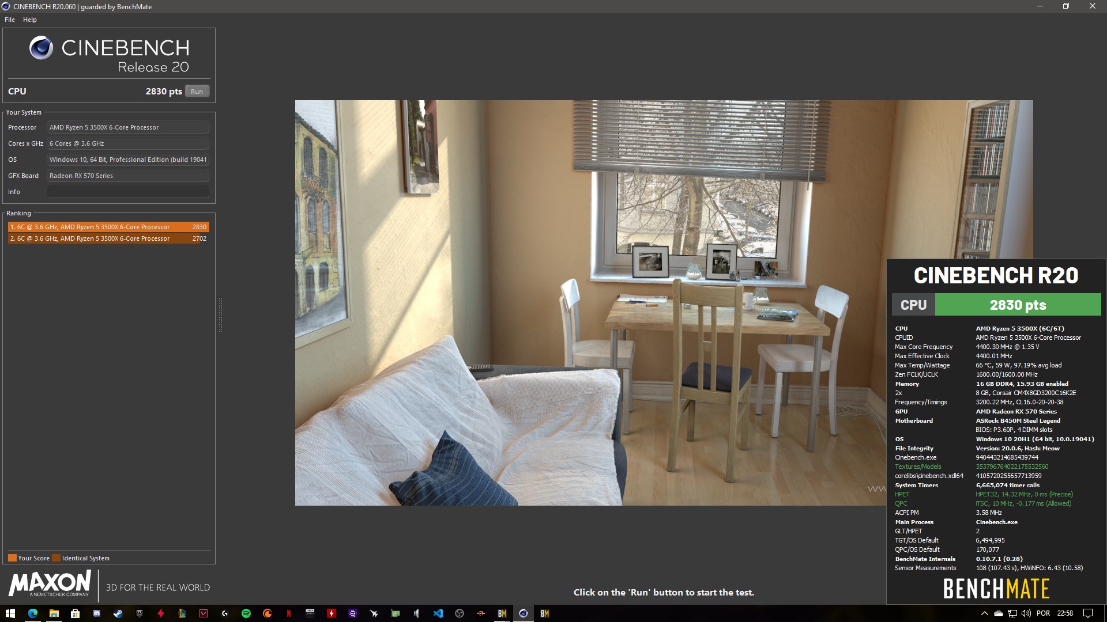Click the GFX Board field Radeon RX 570
This screenshot has height=622, width=1107.
pos(127,176)
